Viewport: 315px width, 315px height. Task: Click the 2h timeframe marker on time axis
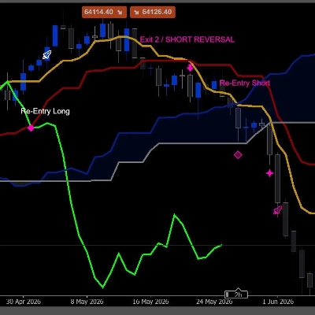point(236,295)
